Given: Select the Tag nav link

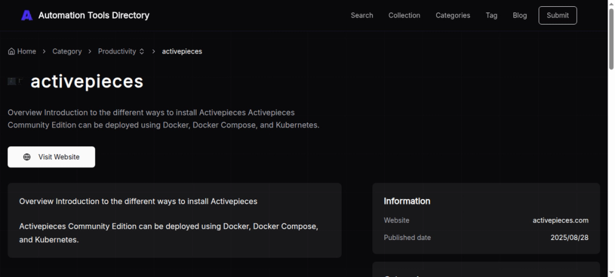Looking at the screenshot, I should tap(491, 15).
